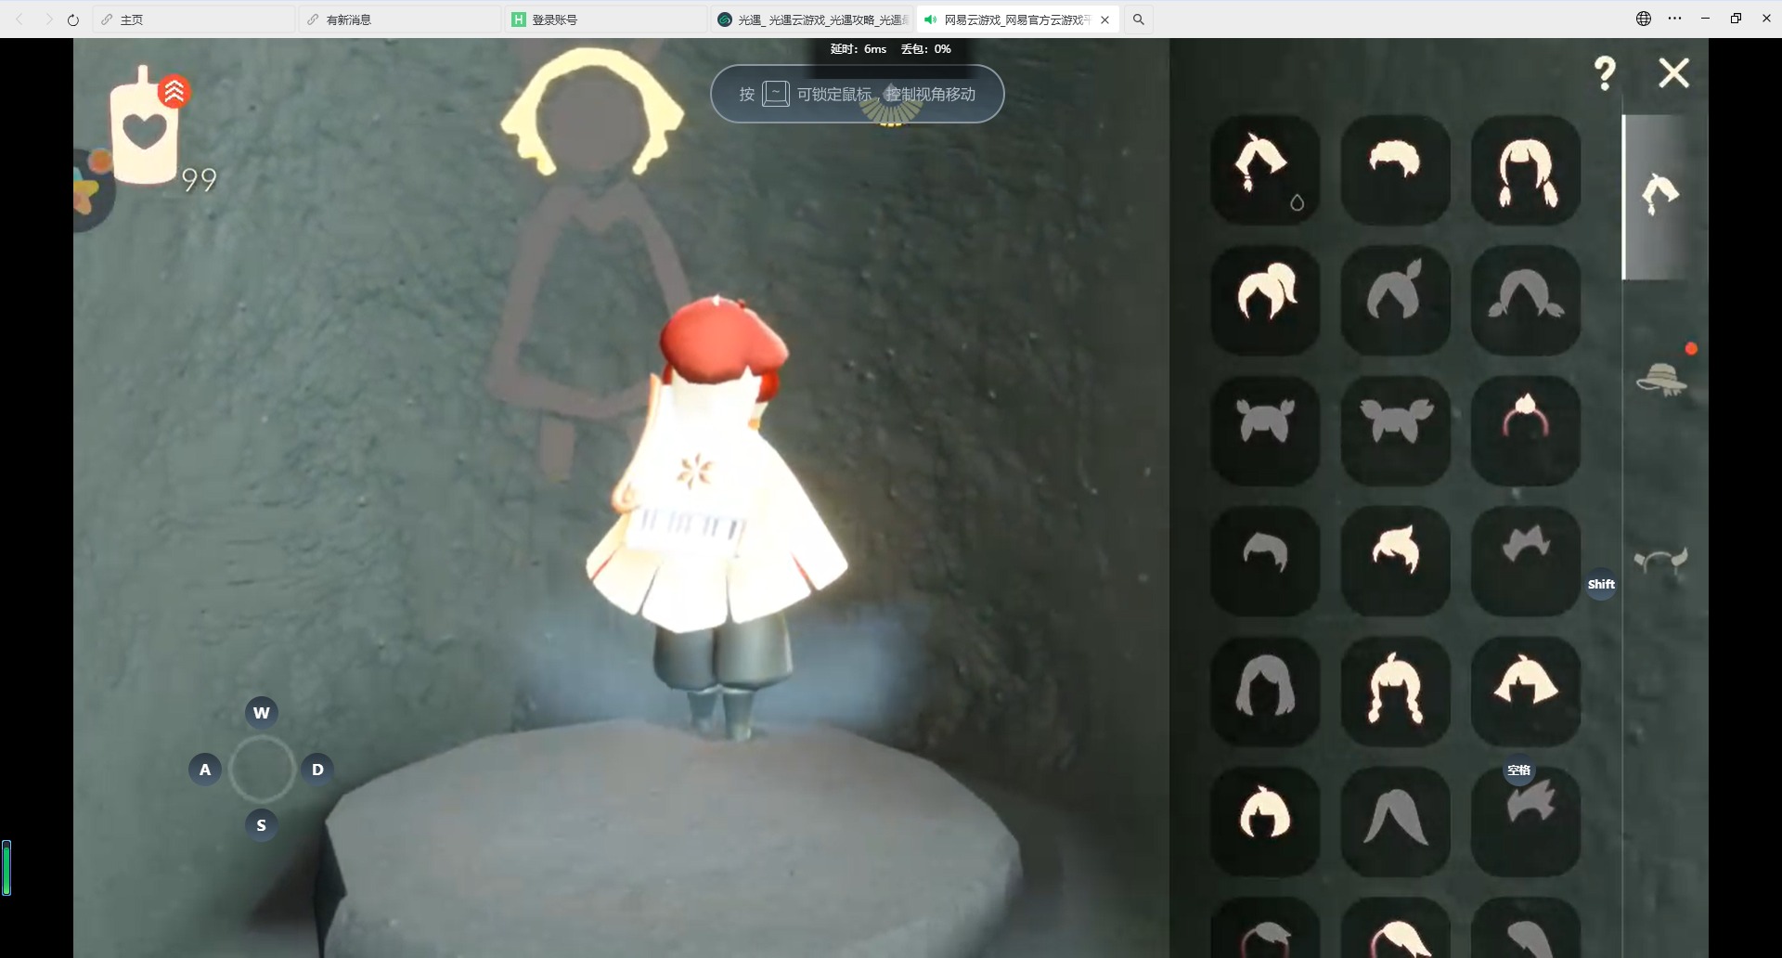This screenshot has height=958, width=1782.
Task: Switch to the 有新消息 browser tab
Action: [x=399, y=19]
